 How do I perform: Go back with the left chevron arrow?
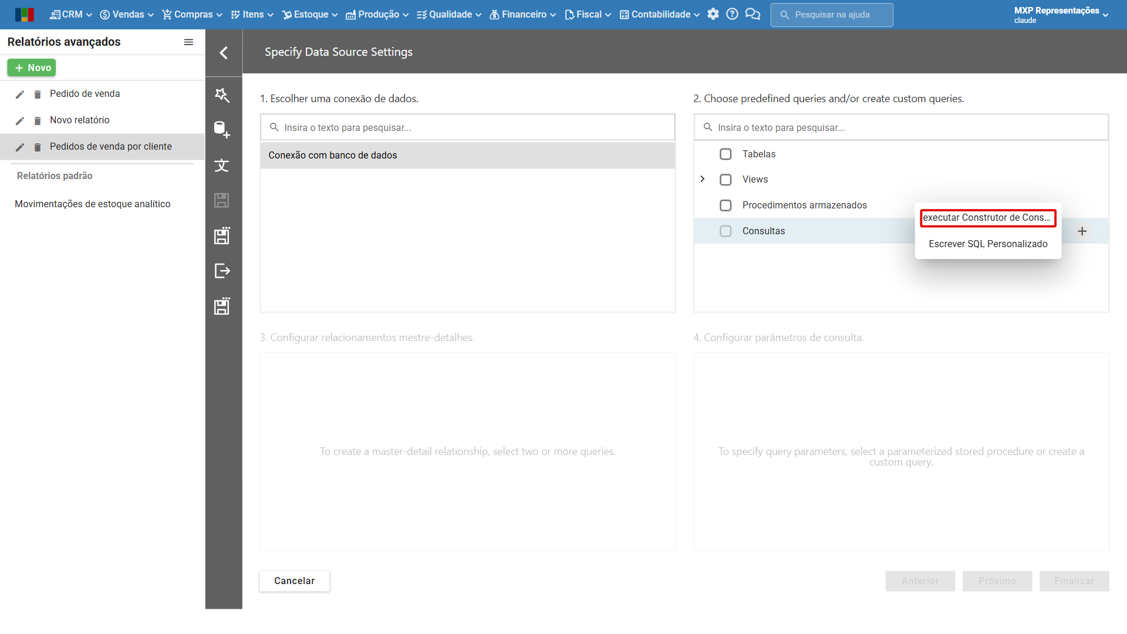coord(224,53)
